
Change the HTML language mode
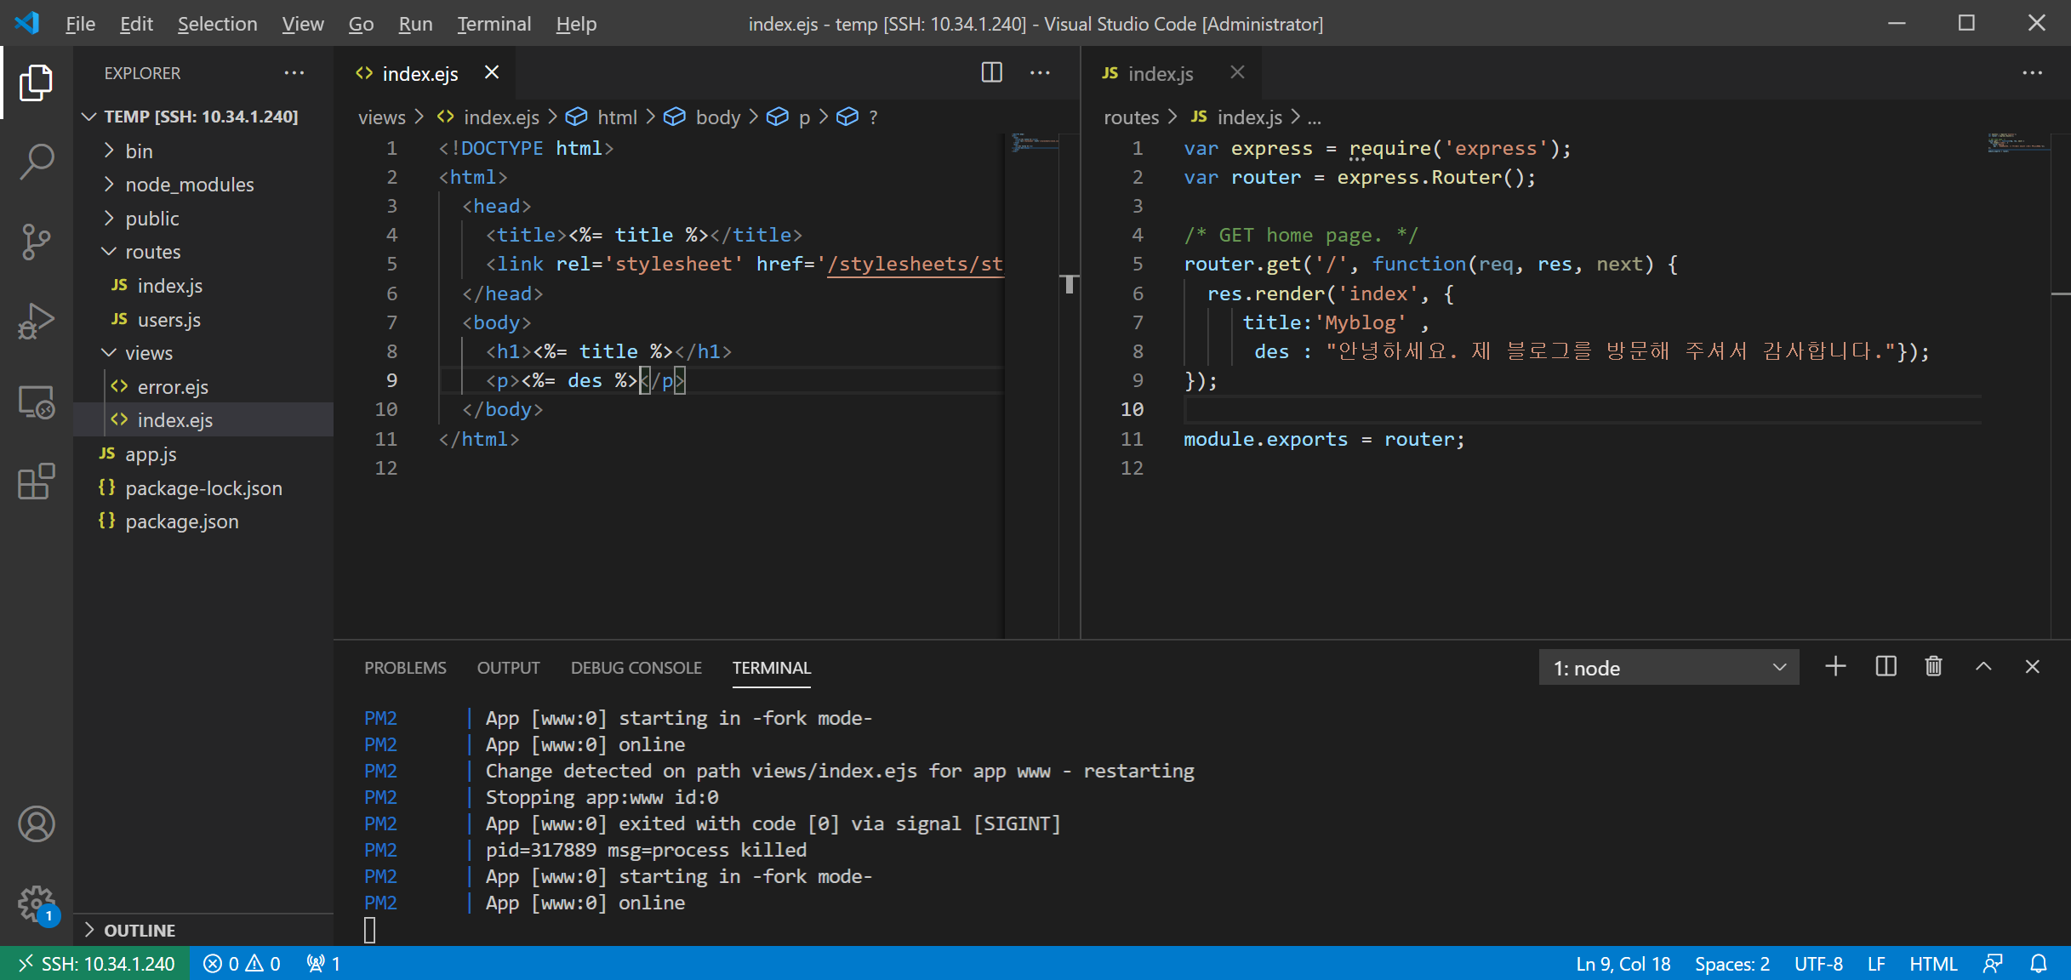(x=1933, y=964)
